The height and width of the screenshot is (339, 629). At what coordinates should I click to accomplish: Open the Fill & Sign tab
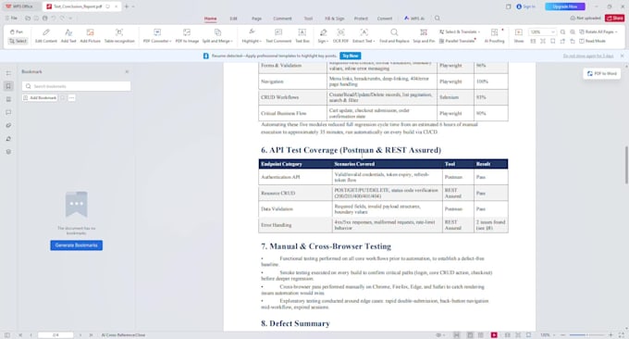(x=335, y=19)
